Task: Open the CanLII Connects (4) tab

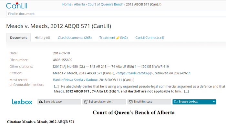Action: tap(149, 38)
